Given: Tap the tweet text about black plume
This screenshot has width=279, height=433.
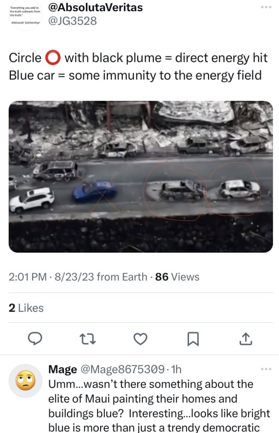Looking at the screenshot, I should click(x=138, y=66).
